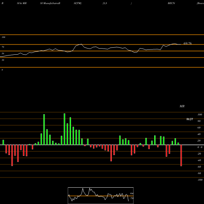Click the MR axis label -20

tap(199, 154)
